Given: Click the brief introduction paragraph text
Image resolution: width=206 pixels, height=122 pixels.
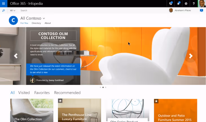Looking at the screenshot, I should [53, 50].
